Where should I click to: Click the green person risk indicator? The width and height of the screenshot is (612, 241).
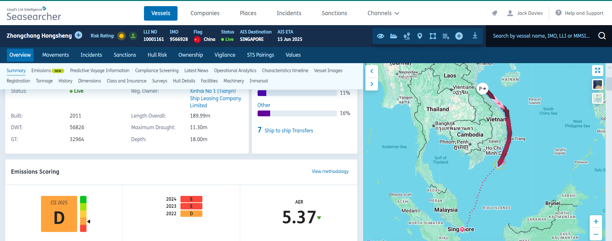tap(133, 36)
